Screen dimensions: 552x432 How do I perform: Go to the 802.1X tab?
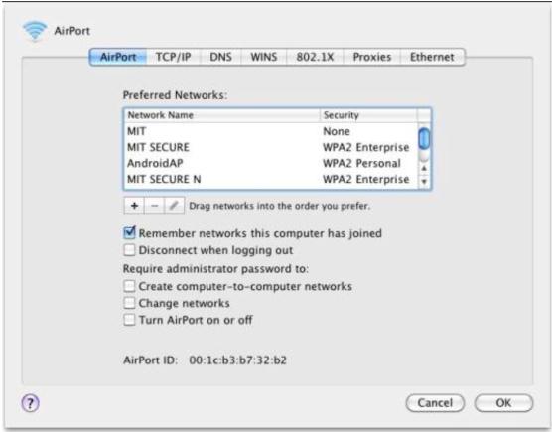[x=315, y=57]
